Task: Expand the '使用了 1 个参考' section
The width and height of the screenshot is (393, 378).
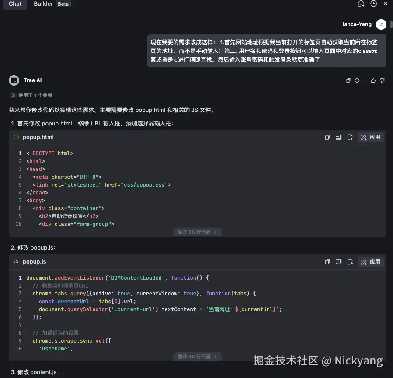Action: coord(31,95)
